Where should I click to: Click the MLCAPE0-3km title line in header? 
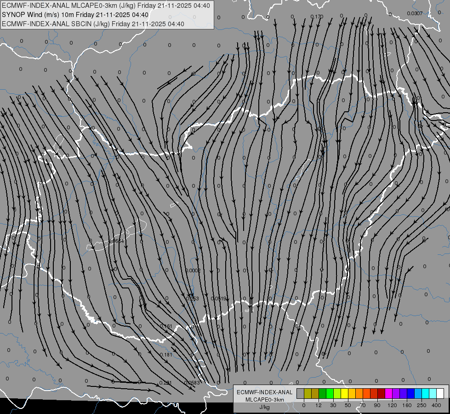point(106,6)
